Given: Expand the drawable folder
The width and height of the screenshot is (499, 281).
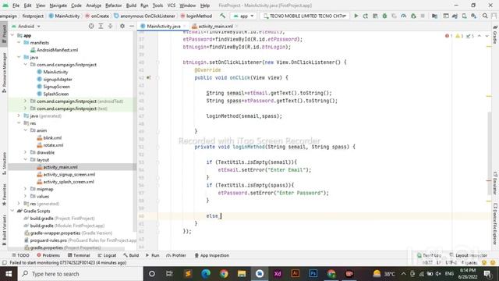Looking at the screenshot, I should (x=26, y=152).
